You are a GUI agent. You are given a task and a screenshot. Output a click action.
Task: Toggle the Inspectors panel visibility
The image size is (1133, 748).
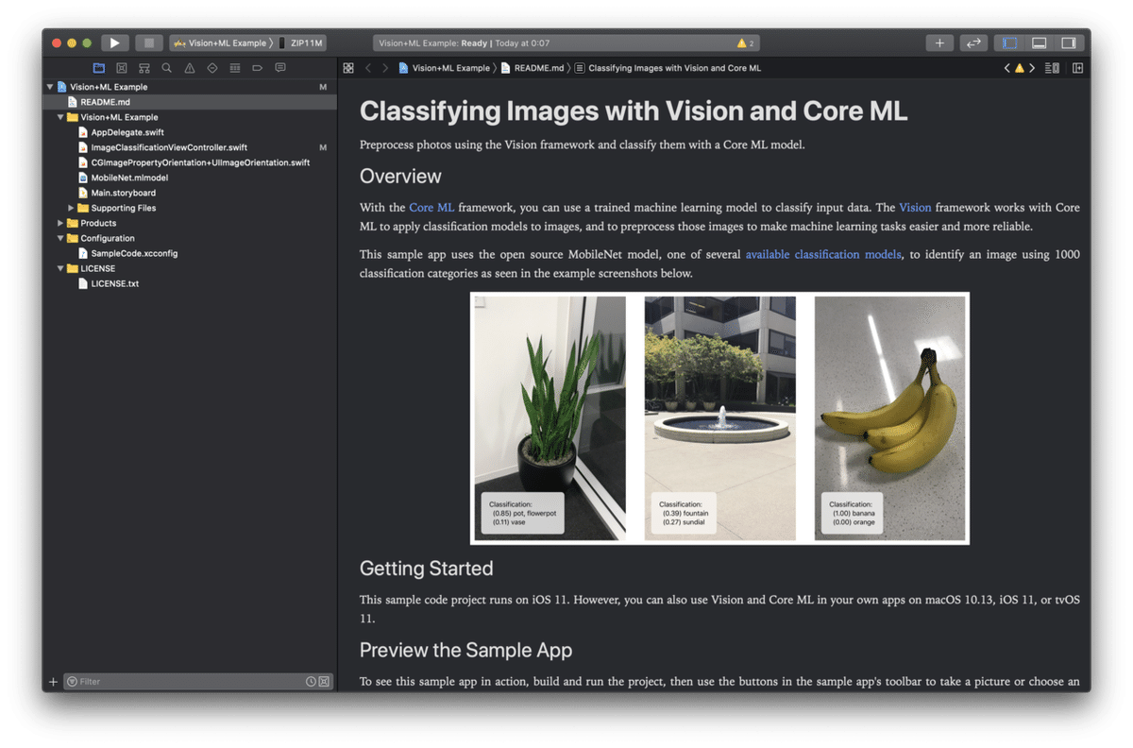coord(1068,42)
